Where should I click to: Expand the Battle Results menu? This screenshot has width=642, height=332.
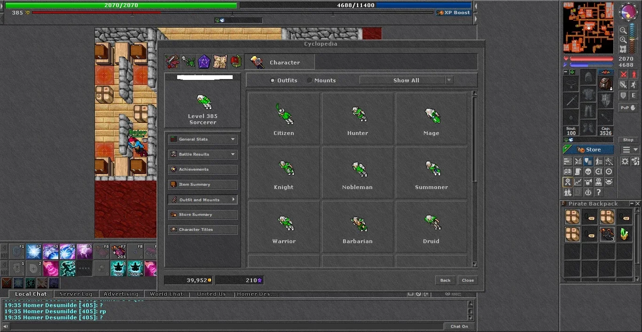(x=203, y=154)
